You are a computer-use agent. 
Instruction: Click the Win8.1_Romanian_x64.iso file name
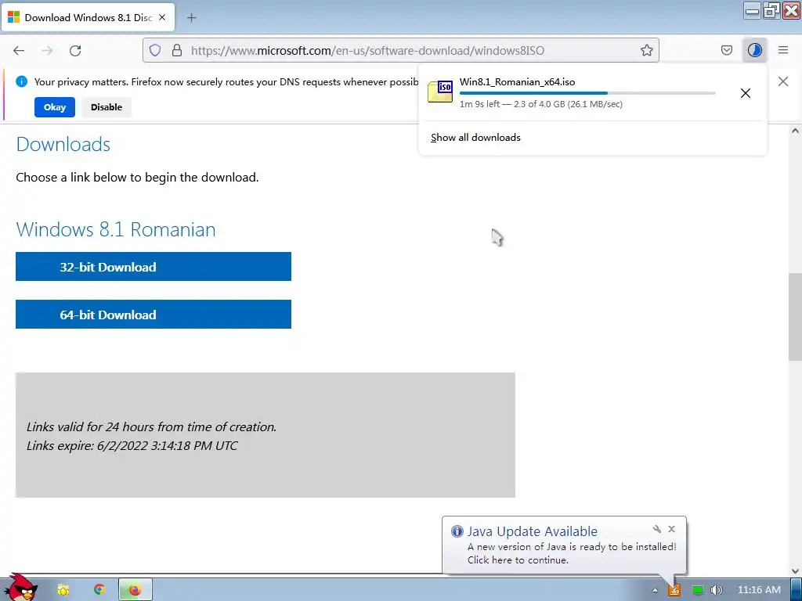point(517,81)
